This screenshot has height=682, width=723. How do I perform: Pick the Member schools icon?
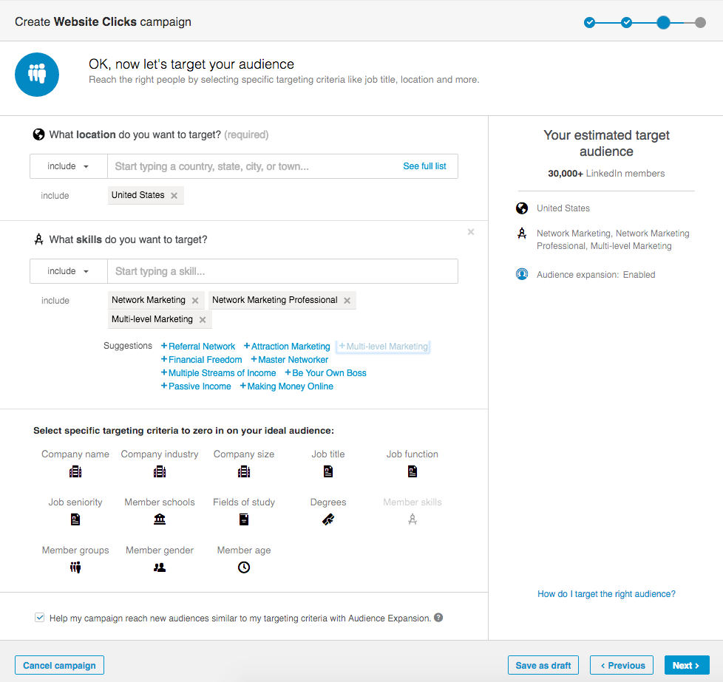tap(160, 519)
